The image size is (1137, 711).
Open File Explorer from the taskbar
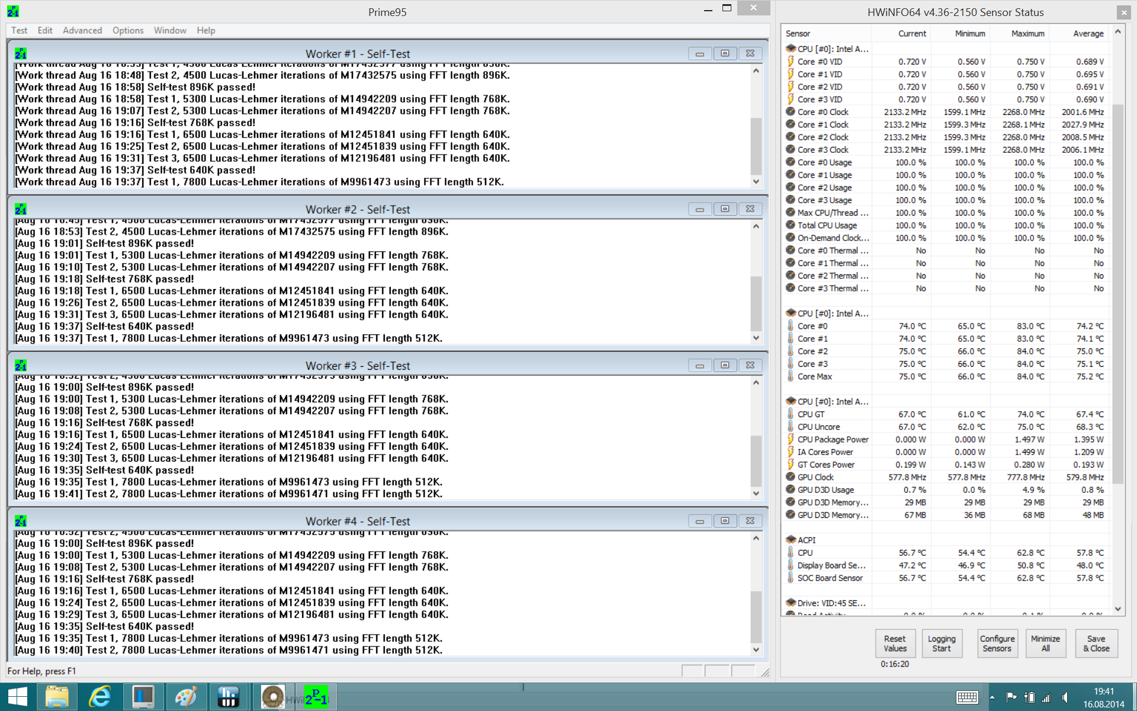57,697
